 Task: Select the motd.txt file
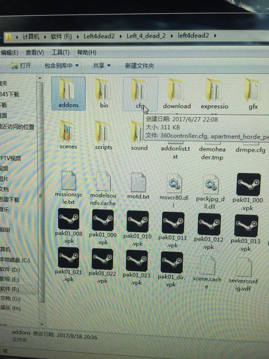[138, 186]
